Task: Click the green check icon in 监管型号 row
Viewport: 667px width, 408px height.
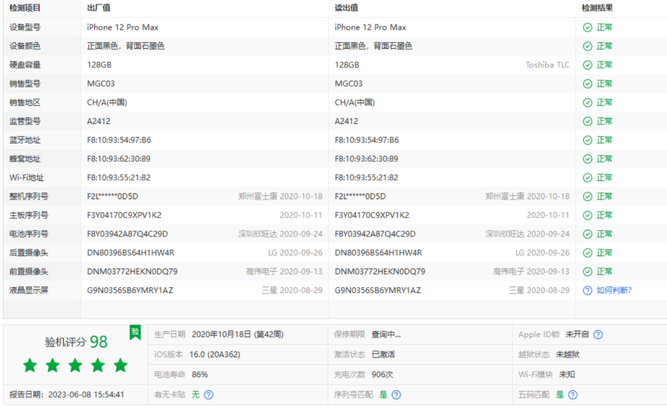Action: [x=588, y=121]
